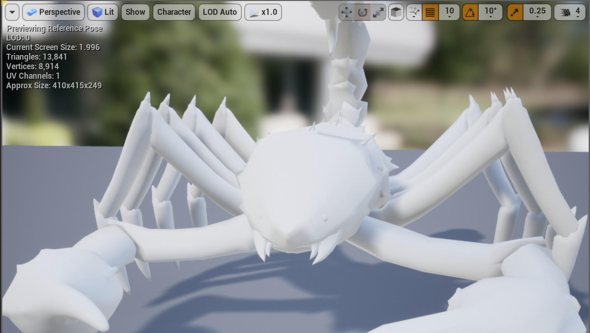
Task: Open the rotation snap 10° dropdown
Action: 490,12
